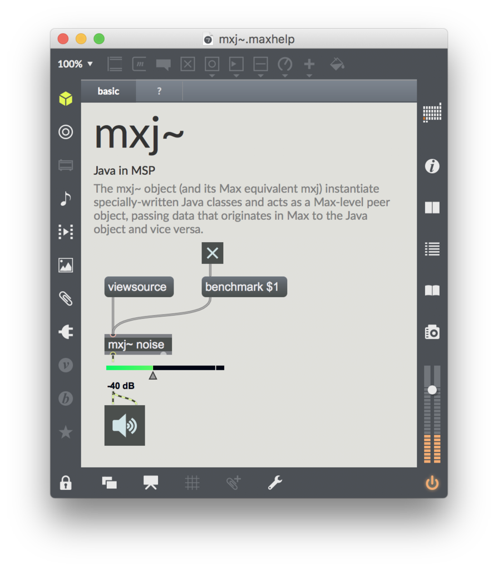Toggle the X checkbox above benchmark
498x570 pixels.
point(213,253)
